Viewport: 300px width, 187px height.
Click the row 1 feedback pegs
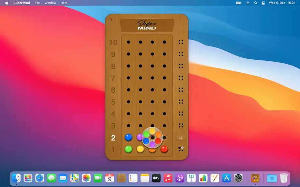(181, 149)
